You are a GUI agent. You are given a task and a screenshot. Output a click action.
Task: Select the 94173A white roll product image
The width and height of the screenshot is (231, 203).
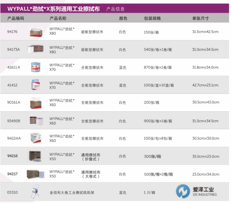coord(35,49)
